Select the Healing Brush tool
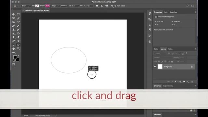 click(13, 26)
